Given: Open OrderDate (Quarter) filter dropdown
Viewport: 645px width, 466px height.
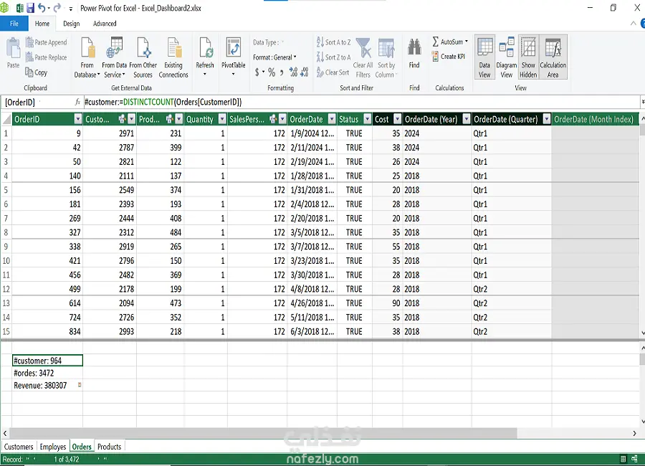Looking at the screenshot, I should pos(547,119).
